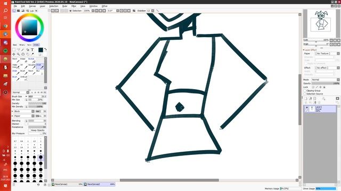341x191 pixels.
Task: Enable Clipping Group checkbox
Action: click(305, 91)
